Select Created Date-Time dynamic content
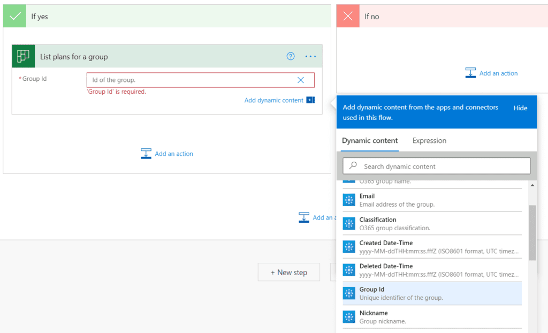The width and height of the screenshot is (548, 333). pyautogui.click(x=432, y=247)
